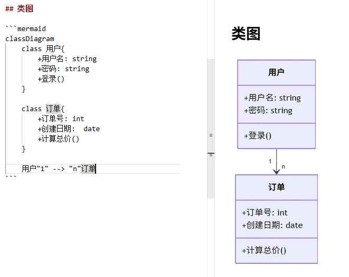Click the 'class 用户{' line in editor

[x=43, y=48]
